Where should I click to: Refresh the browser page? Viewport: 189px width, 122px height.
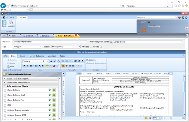click(x=123, y=6)
